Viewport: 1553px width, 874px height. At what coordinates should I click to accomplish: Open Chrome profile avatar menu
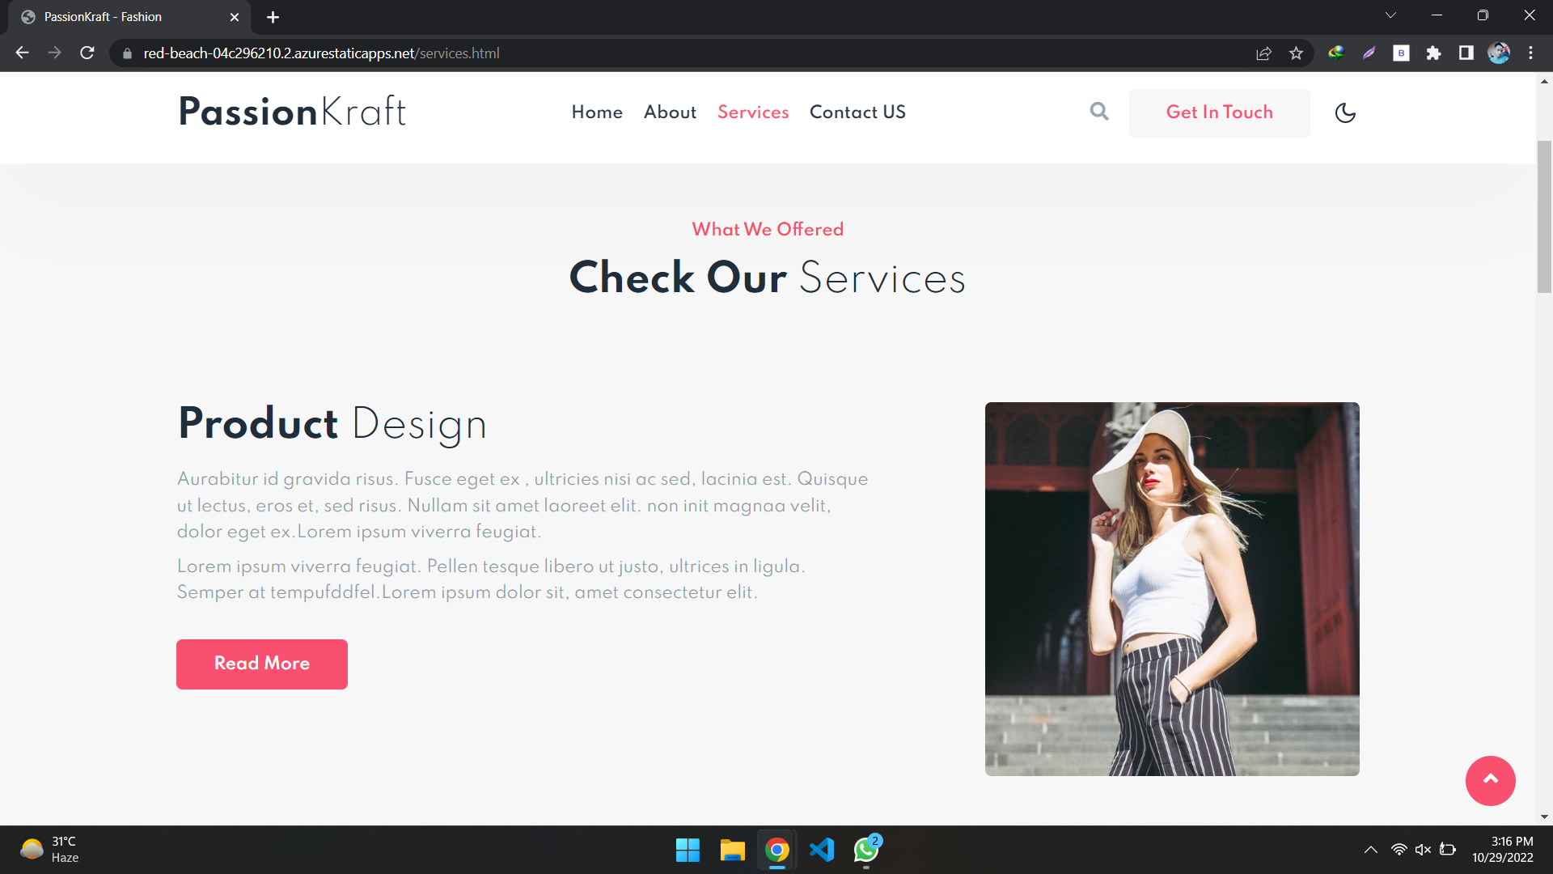coord(1500,53)
